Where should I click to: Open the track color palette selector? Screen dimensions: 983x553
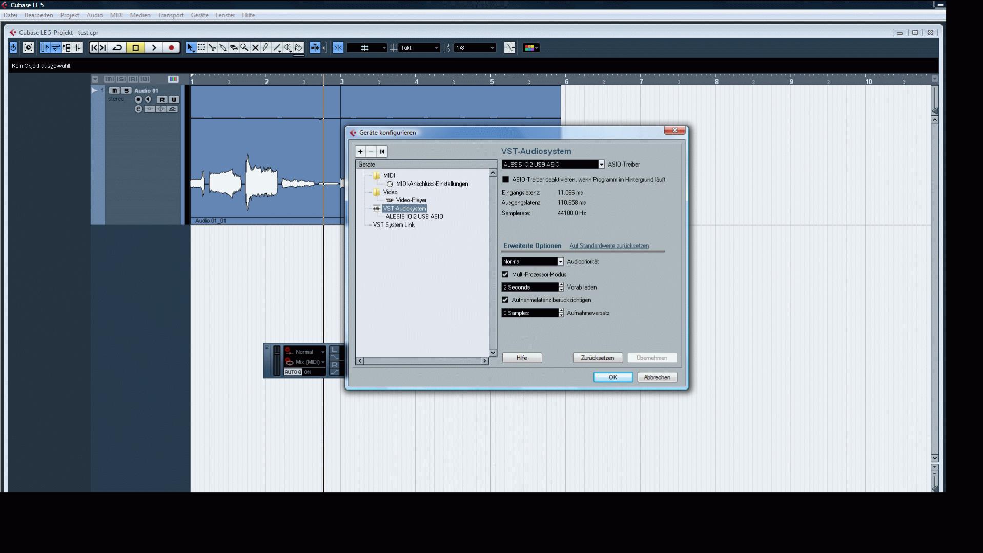tap(530, 48)
